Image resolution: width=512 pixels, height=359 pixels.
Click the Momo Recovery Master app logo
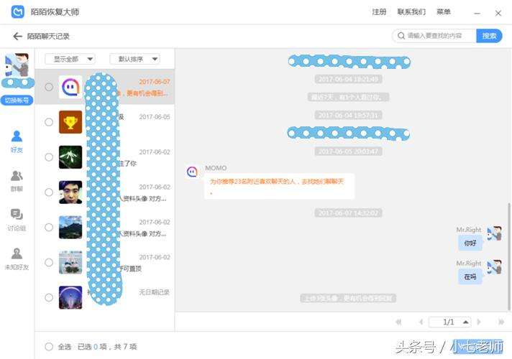18,11
